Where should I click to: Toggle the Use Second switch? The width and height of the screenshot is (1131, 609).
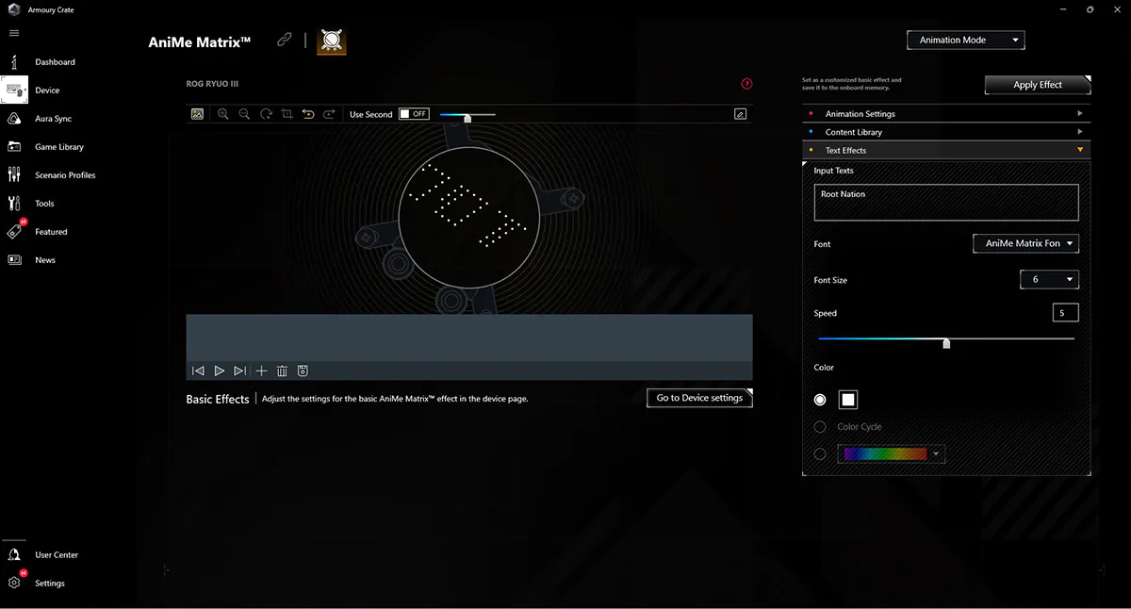pyautogui.click(x=414, y=114)
